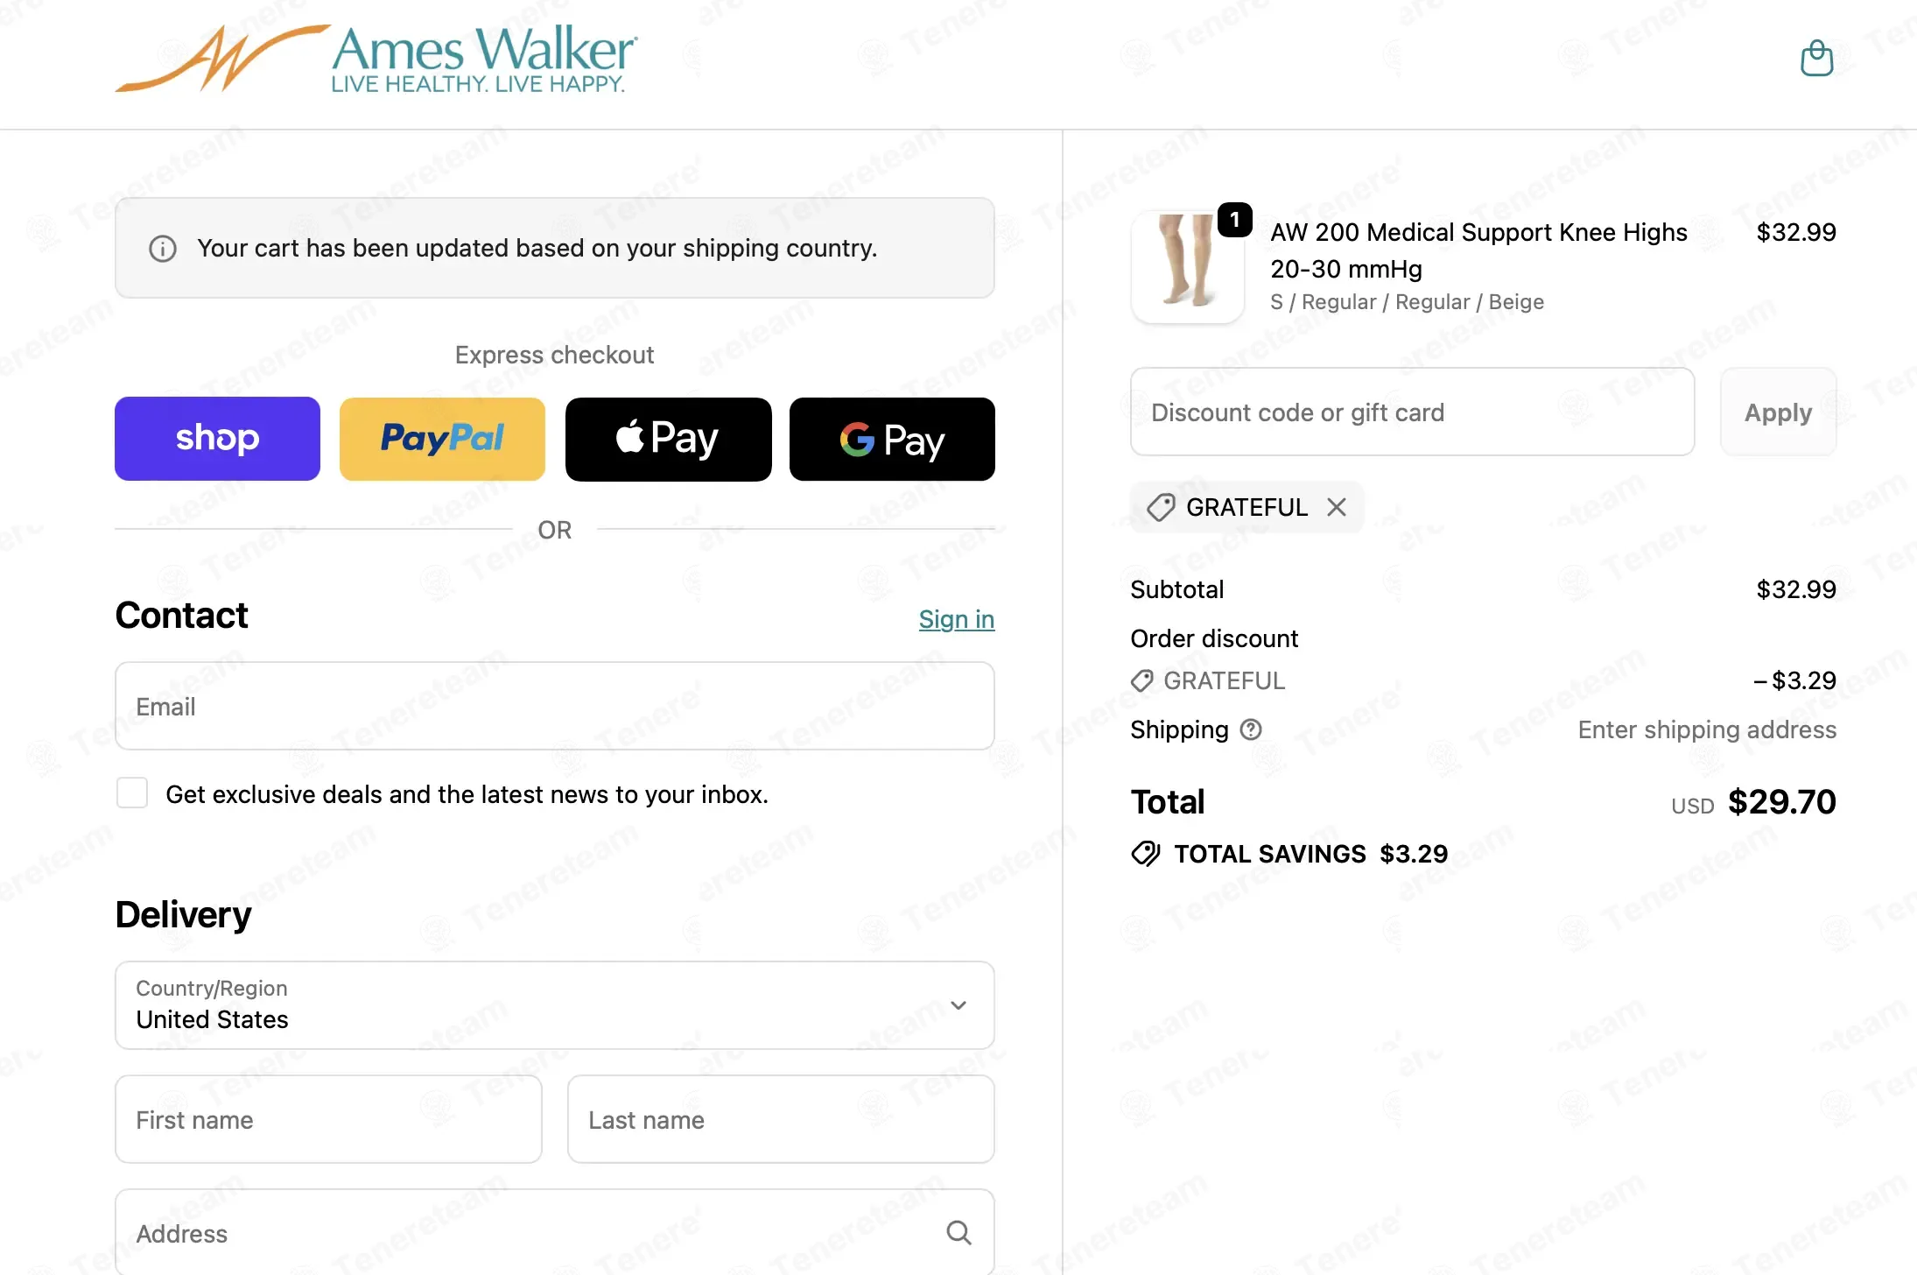Click the shipping help question icon
The width and height of the screenshot is (1917, 1275).
pyautogui.click(x=1251, y=729)
